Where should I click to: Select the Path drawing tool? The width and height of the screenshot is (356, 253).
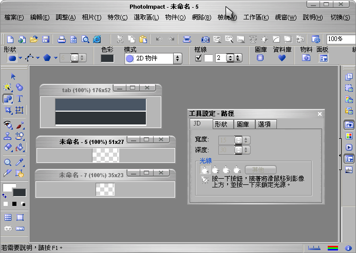pos(8,99)
